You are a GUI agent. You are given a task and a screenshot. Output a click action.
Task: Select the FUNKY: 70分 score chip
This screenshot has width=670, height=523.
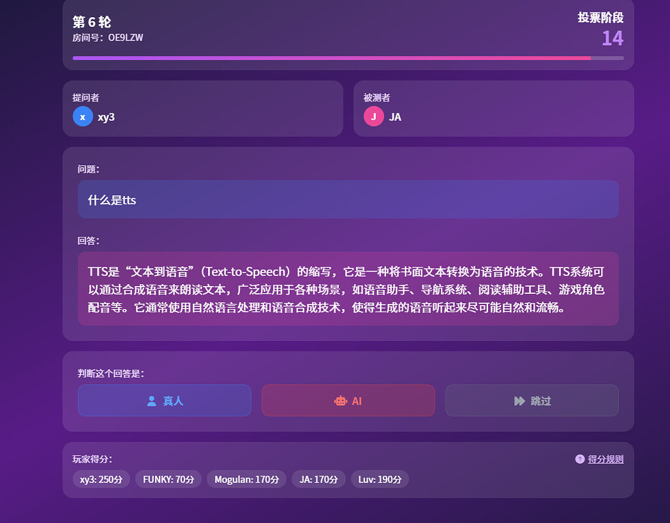pyautogui.click(x=168, y=479)
